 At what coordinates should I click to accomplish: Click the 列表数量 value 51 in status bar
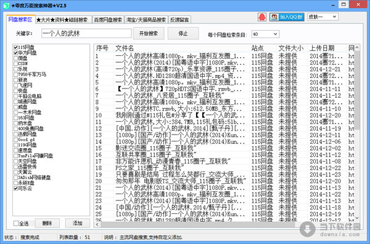[88, 237]
